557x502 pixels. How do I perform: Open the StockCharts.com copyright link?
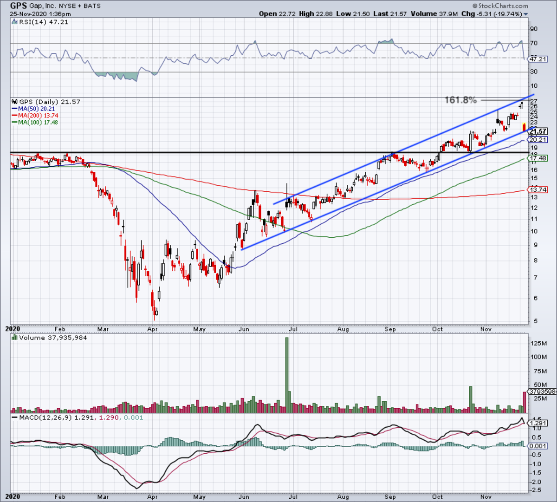click(x=500, y=6)
